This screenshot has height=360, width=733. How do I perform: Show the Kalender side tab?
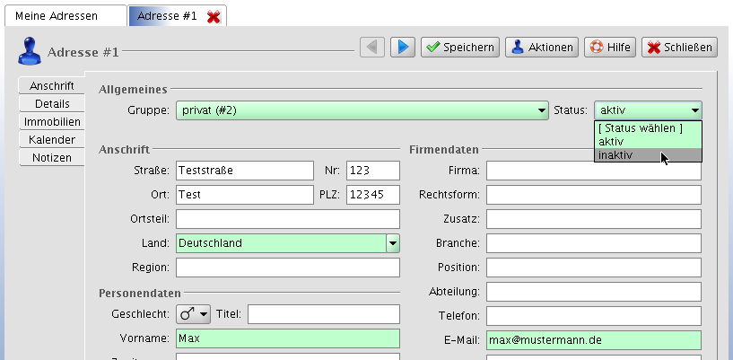[x=51, y=140]
